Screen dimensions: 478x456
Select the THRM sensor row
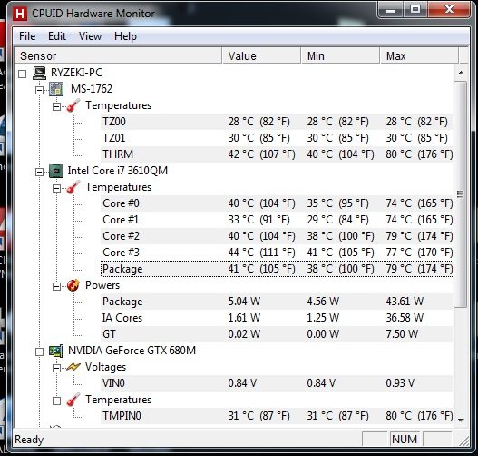(x=277, y=154)
